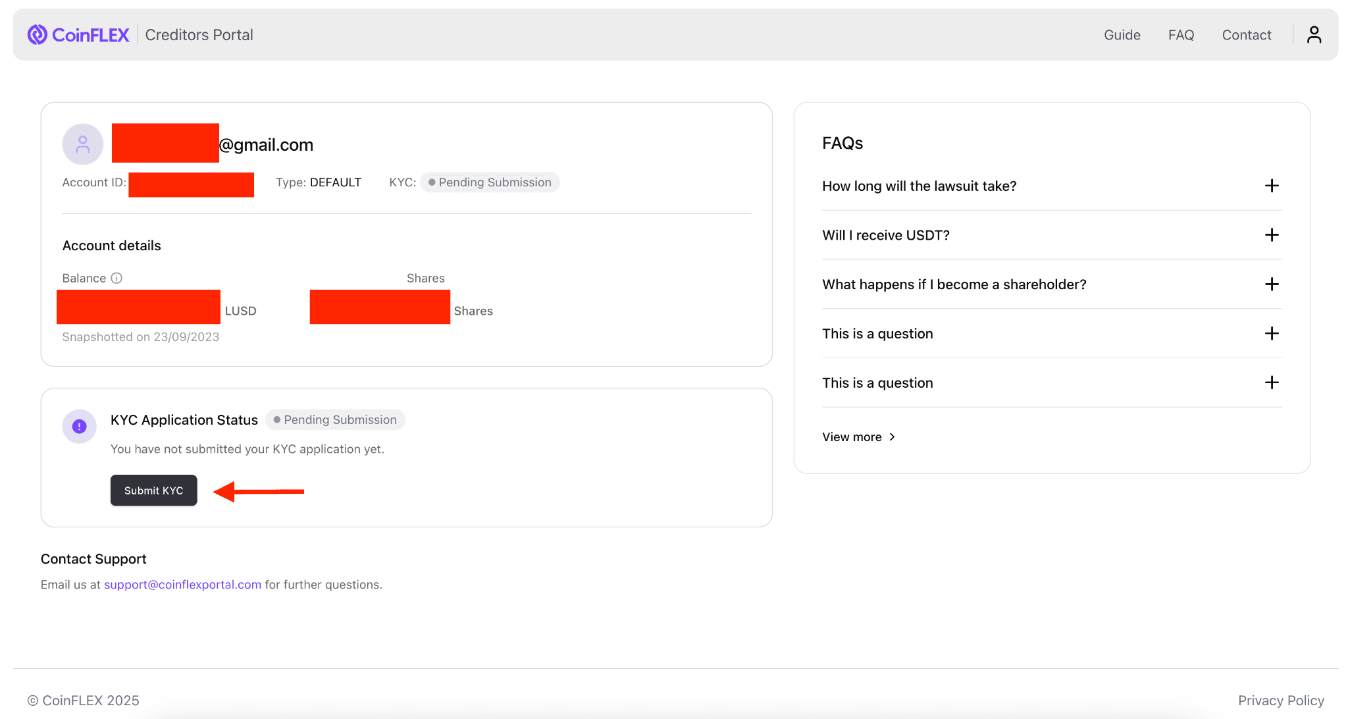Click the @gmail.com email text

click(x=266, y=145)
